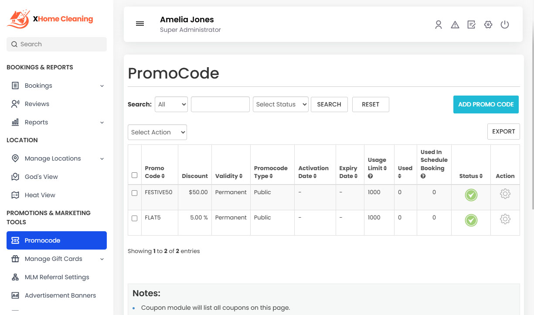This screenshot has height=315, width=534.
Task: Open Reviews from the sidebar icon
Action: 15,104
